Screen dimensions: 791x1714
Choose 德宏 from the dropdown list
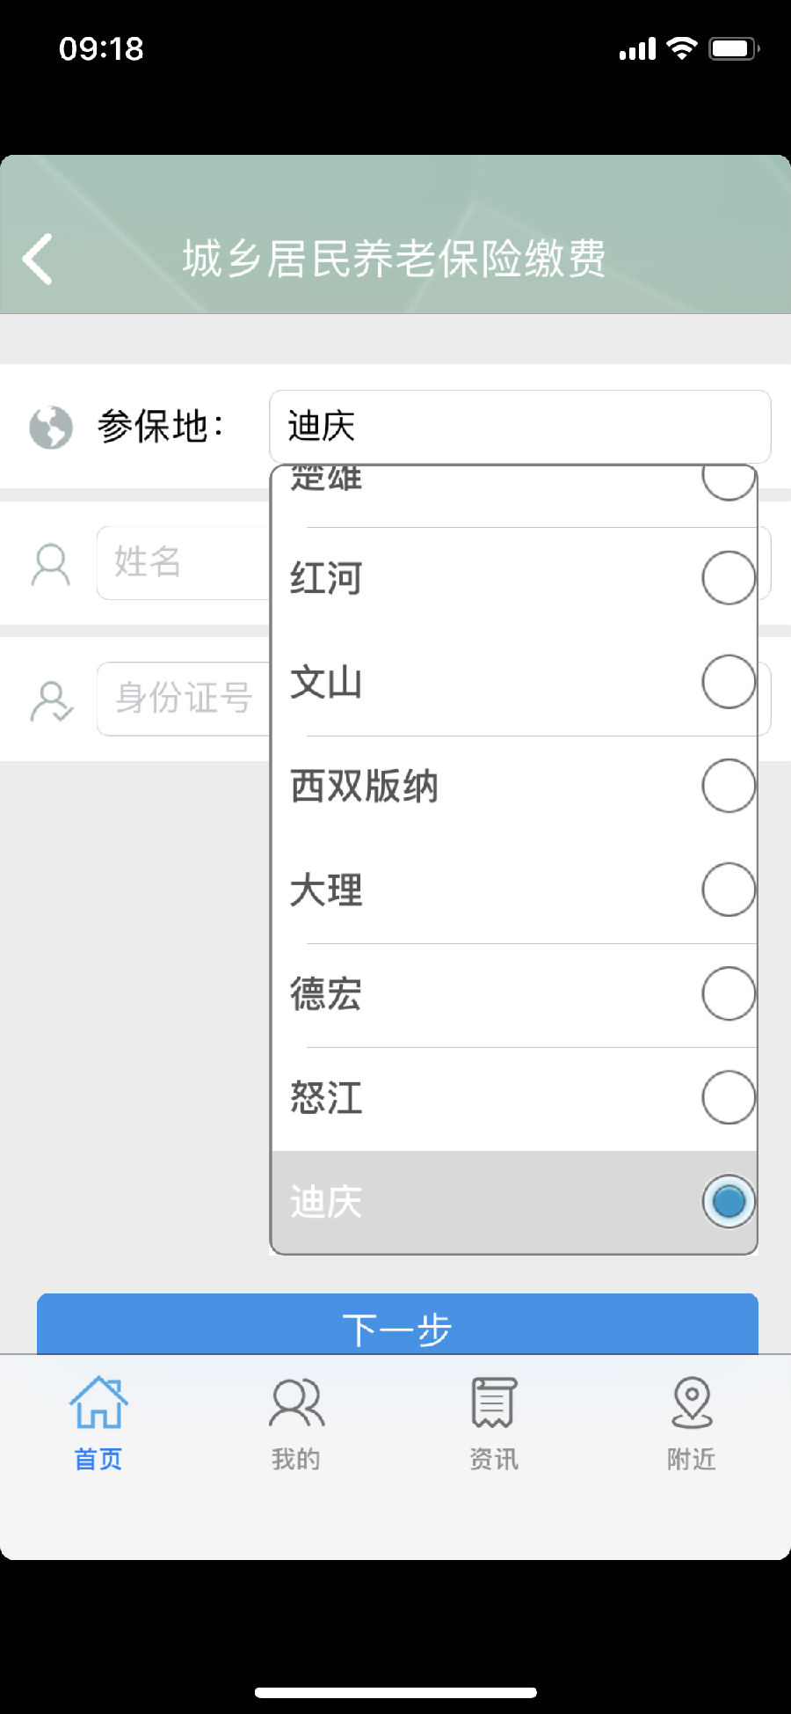(327, 994)
